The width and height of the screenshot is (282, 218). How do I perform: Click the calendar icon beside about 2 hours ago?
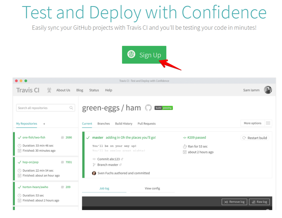click(185, 152)
